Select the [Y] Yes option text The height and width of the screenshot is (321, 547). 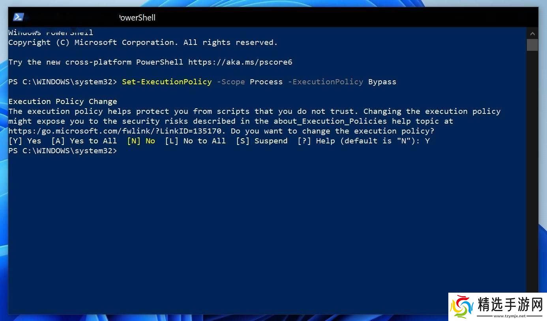[x=25, y=141]
